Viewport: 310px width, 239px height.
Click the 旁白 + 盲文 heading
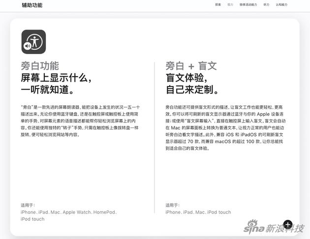click(191, 66)
